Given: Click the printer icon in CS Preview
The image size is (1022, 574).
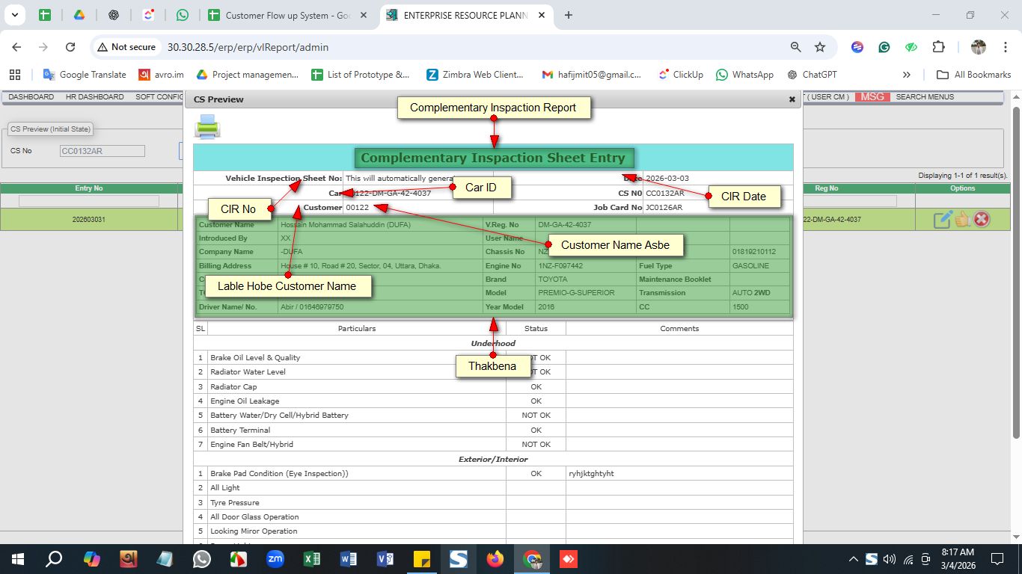Looking at the screenshot, I should pos(207,127).
